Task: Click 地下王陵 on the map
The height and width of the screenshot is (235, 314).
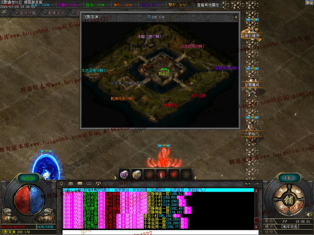Action: point(198,96)
